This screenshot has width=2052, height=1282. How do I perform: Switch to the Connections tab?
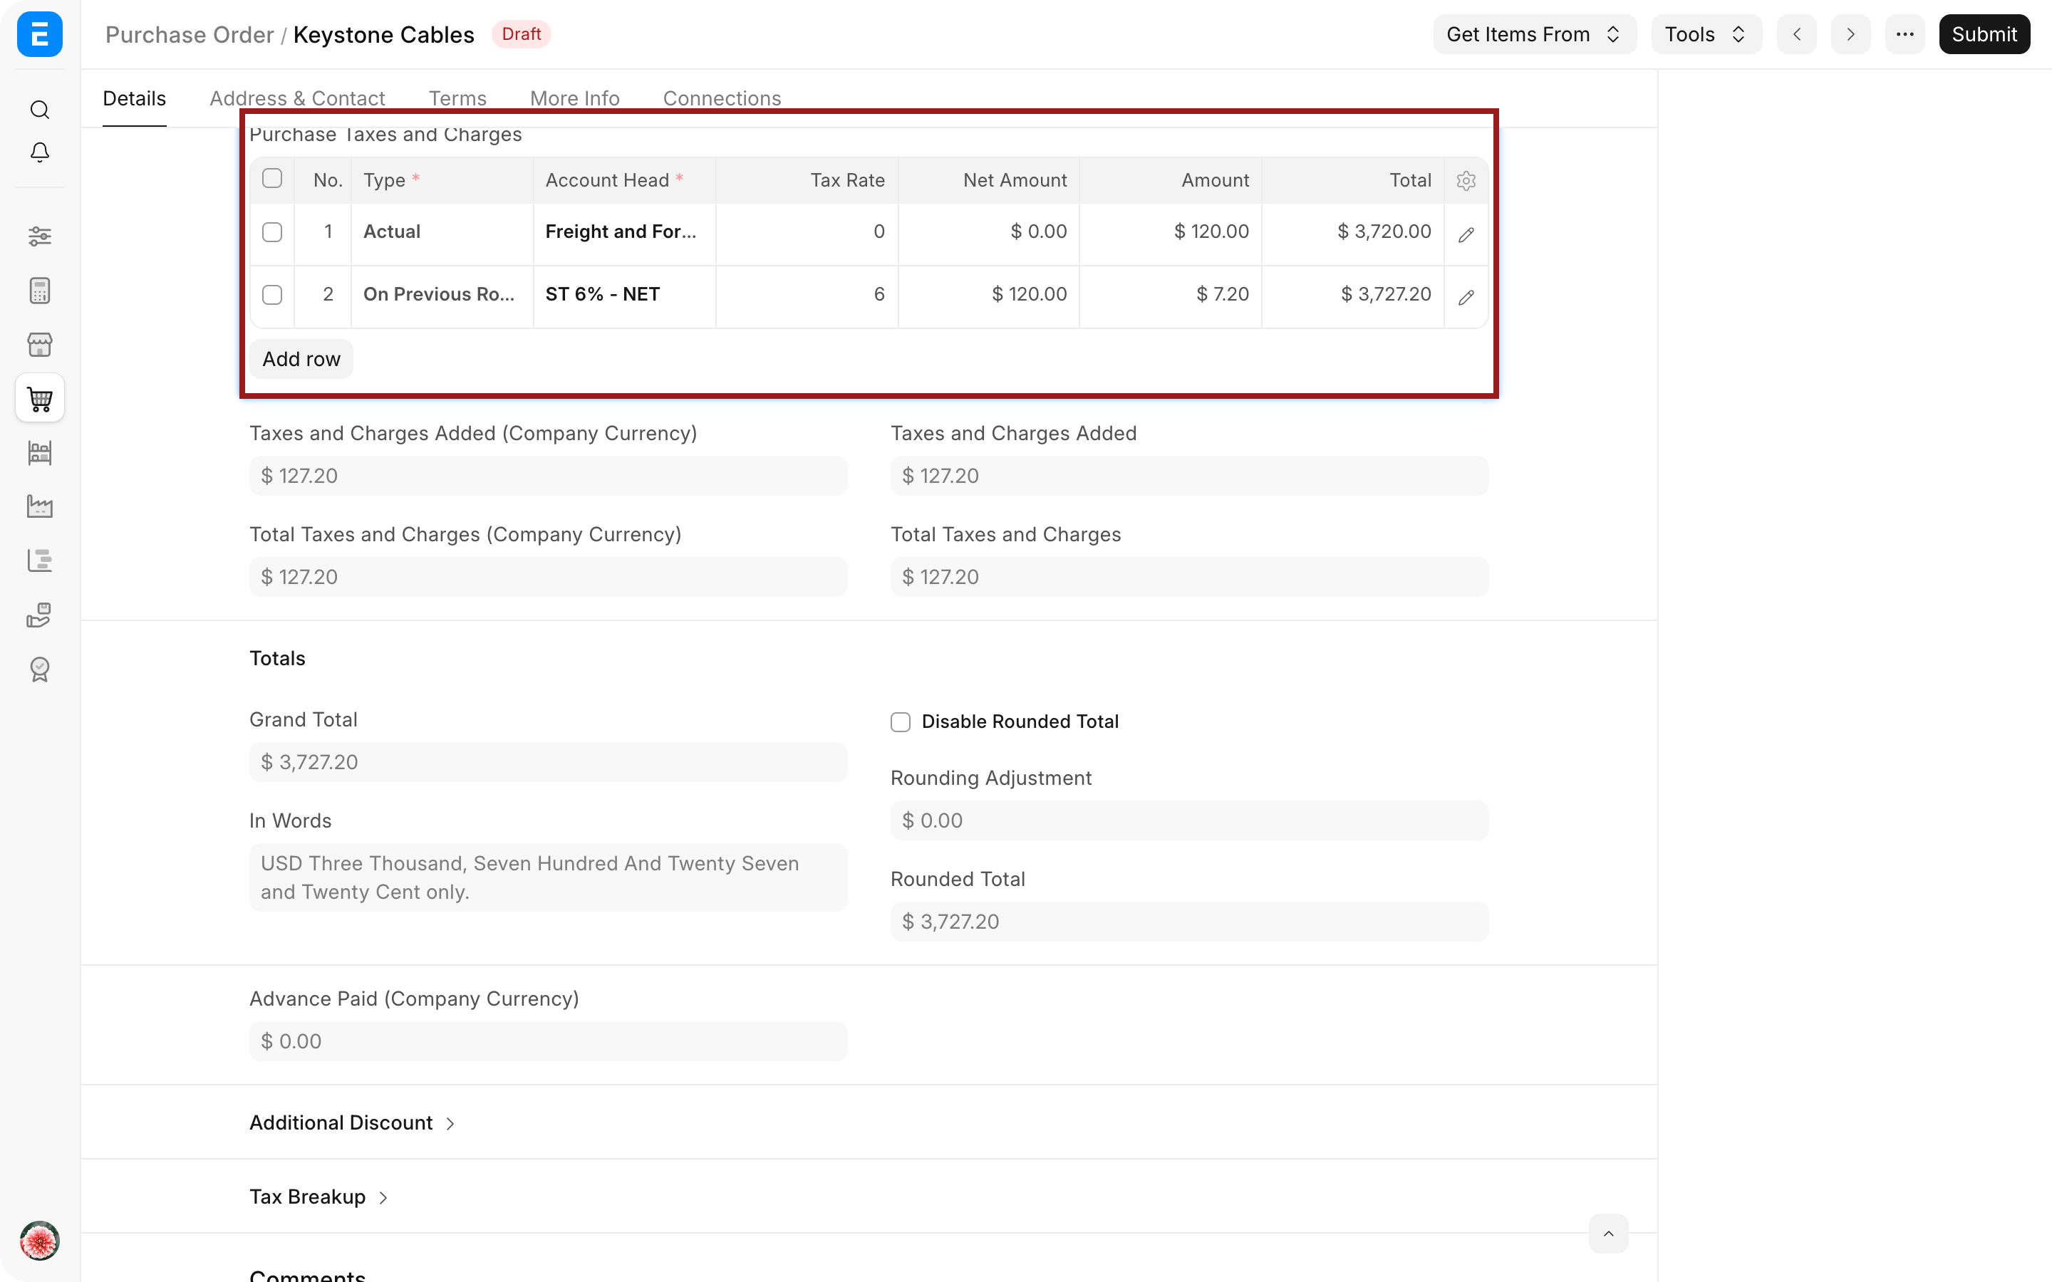[722, 98]
